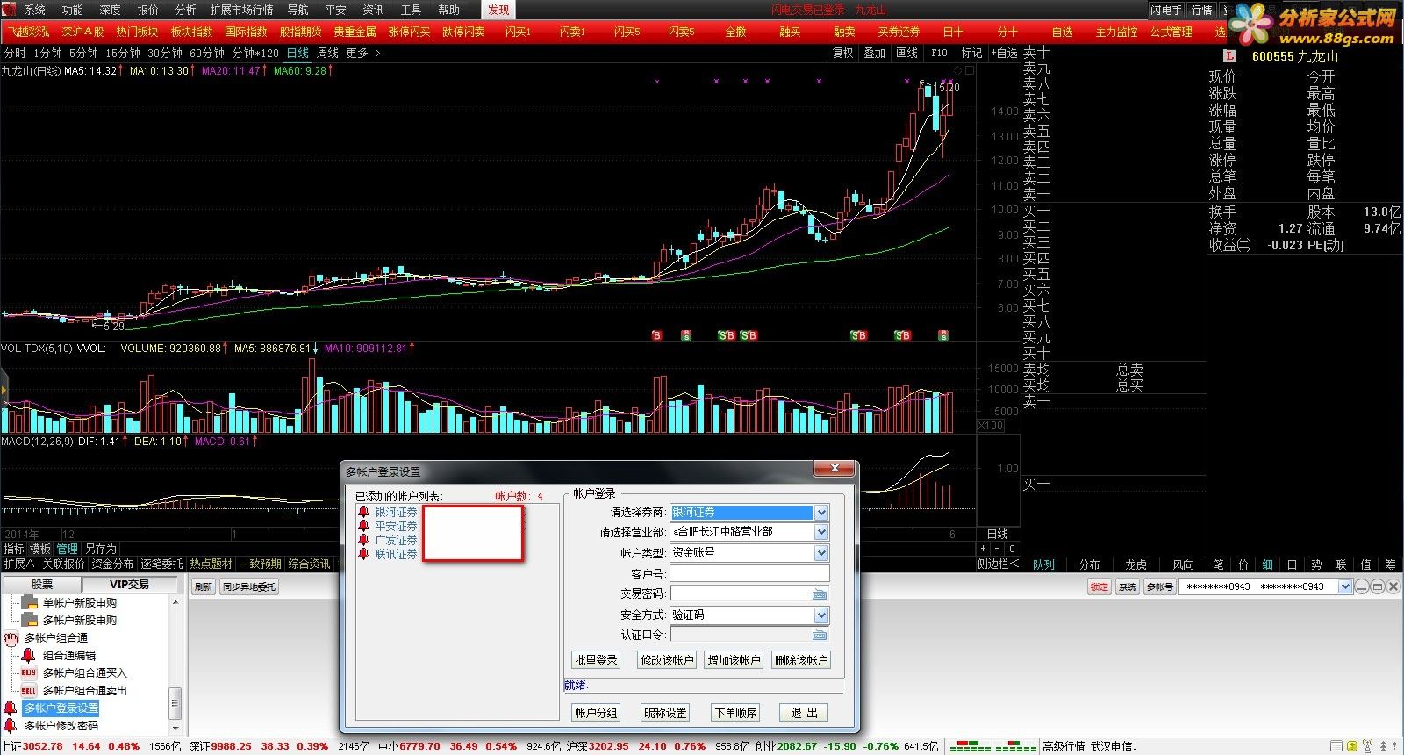The height and width of the screenshot is (755, 1404).
Task: Open 帐户类型 dropdown showing 资金账号
Action: tap(821, 553)
